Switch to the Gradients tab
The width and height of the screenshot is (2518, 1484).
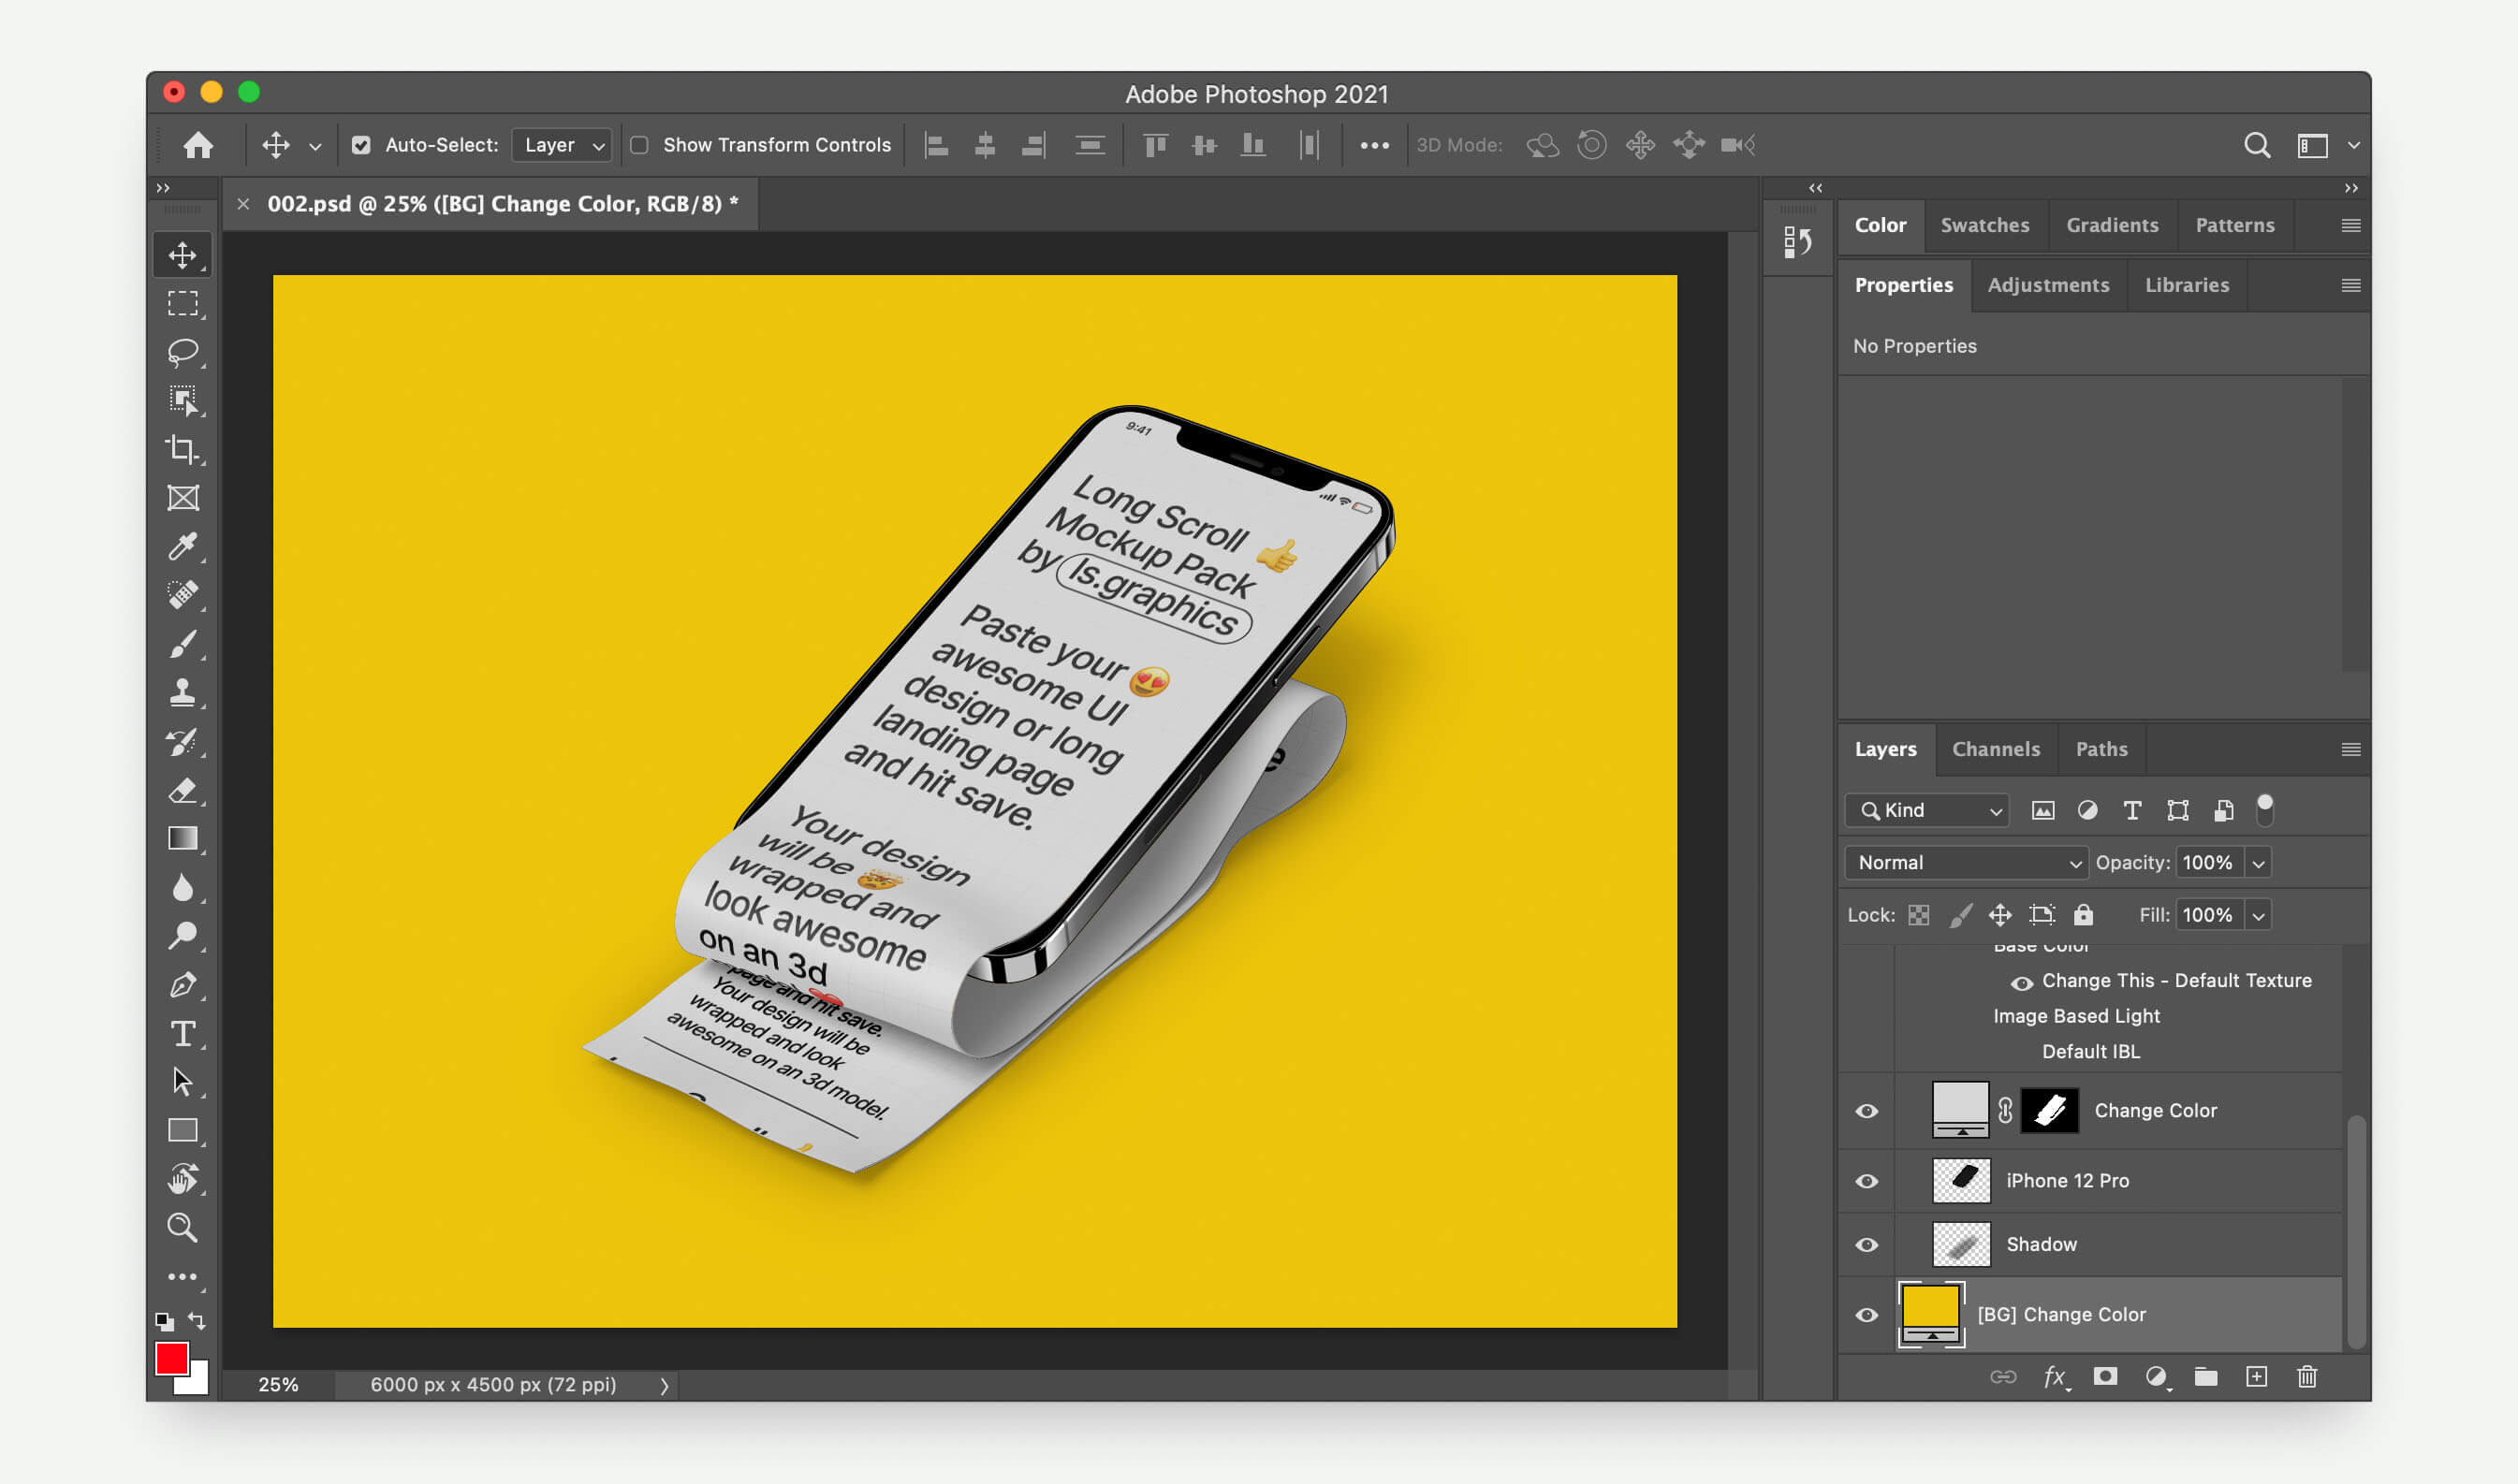pos(2112,225)
